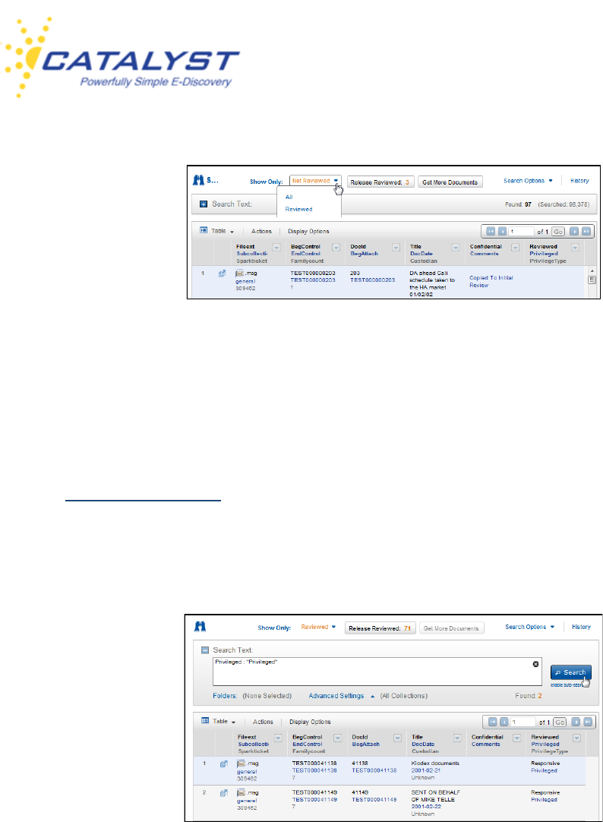Click the email file icon in the TEST000000203 row
The image size is (603, 822).
click(240, 273)
